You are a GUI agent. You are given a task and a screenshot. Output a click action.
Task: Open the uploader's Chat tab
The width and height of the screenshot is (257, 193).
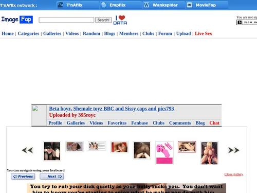click(214, 123)
